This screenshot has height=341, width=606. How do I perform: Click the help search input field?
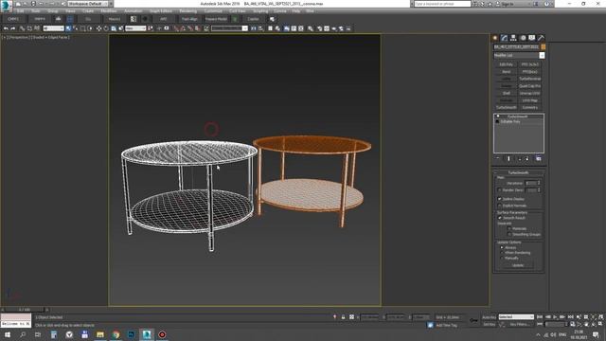pos(442,4)
